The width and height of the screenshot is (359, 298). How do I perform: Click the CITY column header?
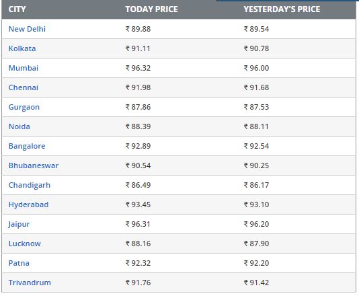coord(17,9)
